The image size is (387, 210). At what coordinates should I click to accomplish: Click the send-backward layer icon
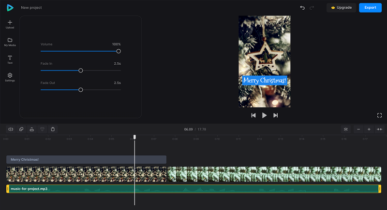42,129
